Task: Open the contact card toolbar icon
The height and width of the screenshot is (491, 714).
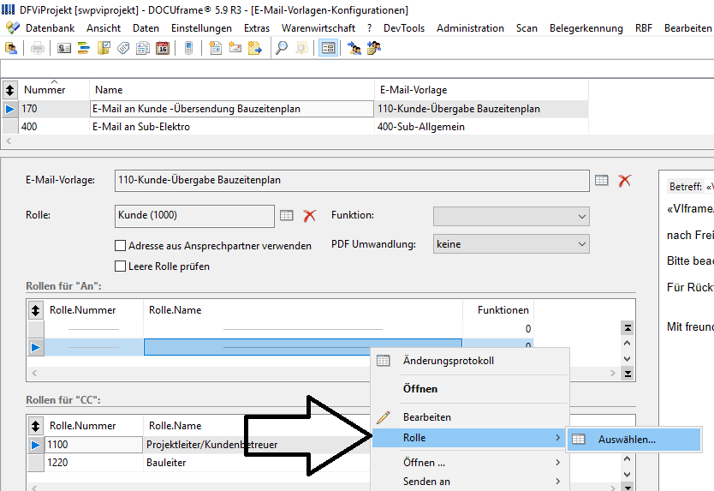Action: [x=63, y=48]
